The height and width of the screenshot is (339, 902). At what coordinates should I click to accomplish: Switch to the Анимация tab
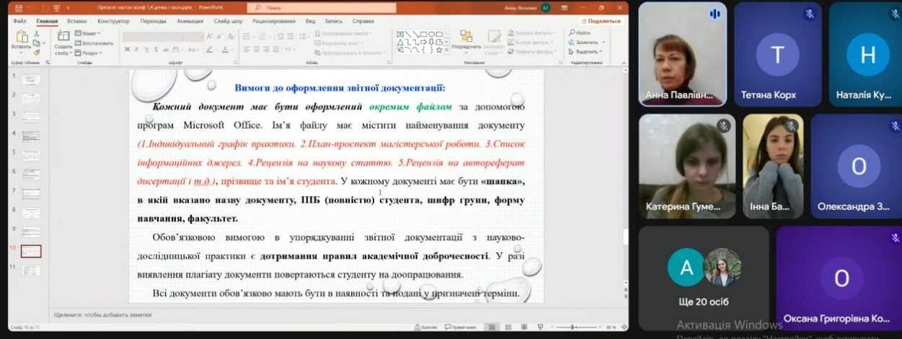tap(190, 21)
